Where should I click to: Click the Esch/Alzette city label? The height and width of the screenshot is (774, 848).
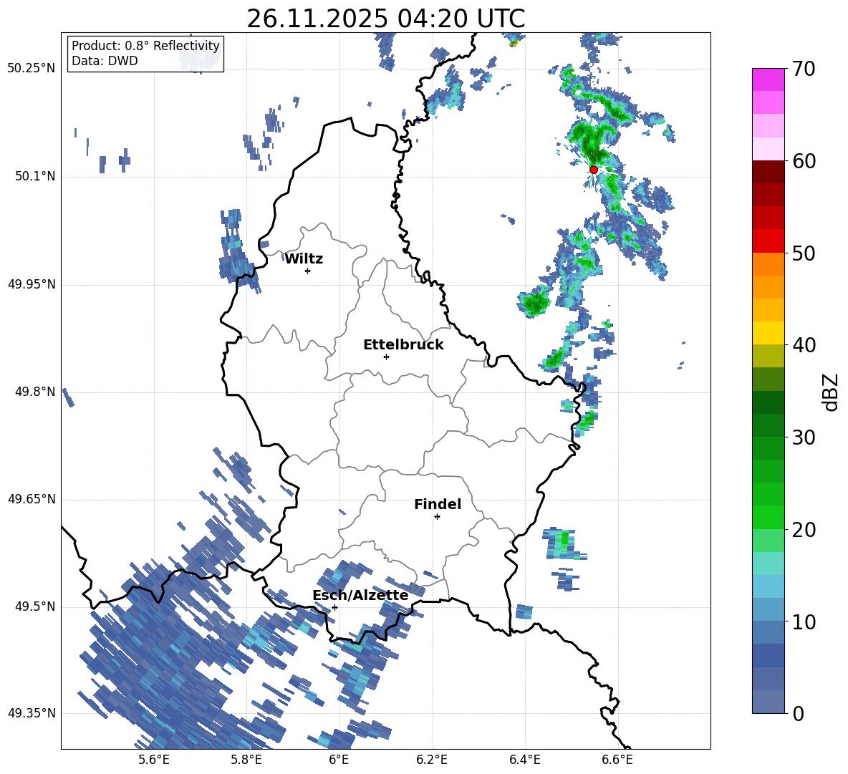361,595
